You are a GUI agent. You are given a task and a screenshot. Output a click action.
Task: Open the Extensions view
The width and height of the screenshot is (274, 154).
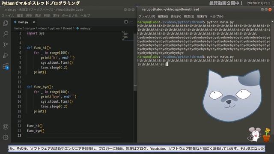pos(6,66)
